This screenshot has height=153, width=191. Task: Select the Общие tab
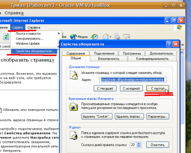coord(76,58)
